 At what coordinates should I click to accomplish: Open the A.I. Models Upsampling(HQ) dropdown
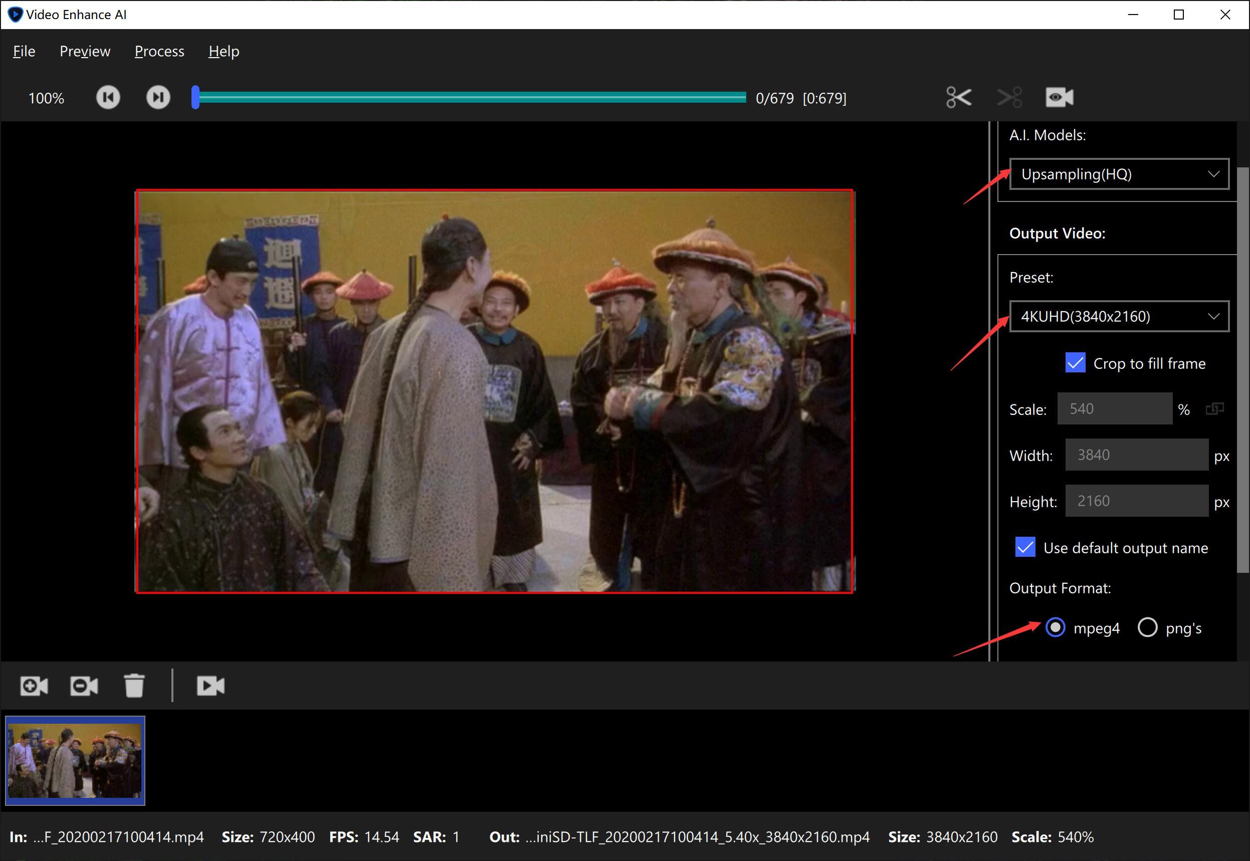[1119, 174]
